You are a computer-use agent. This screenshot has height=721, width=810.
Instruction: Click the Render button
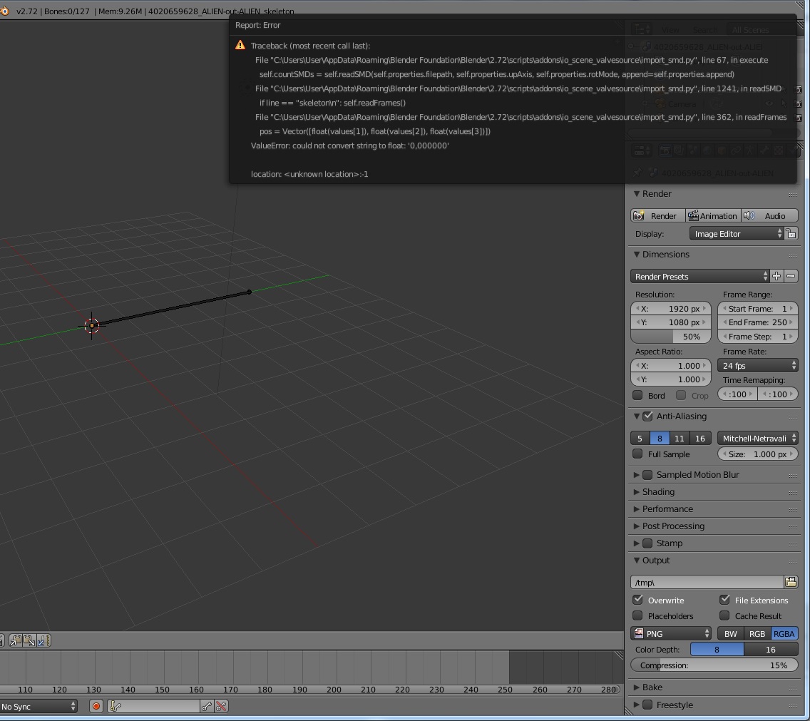[657, 216]
